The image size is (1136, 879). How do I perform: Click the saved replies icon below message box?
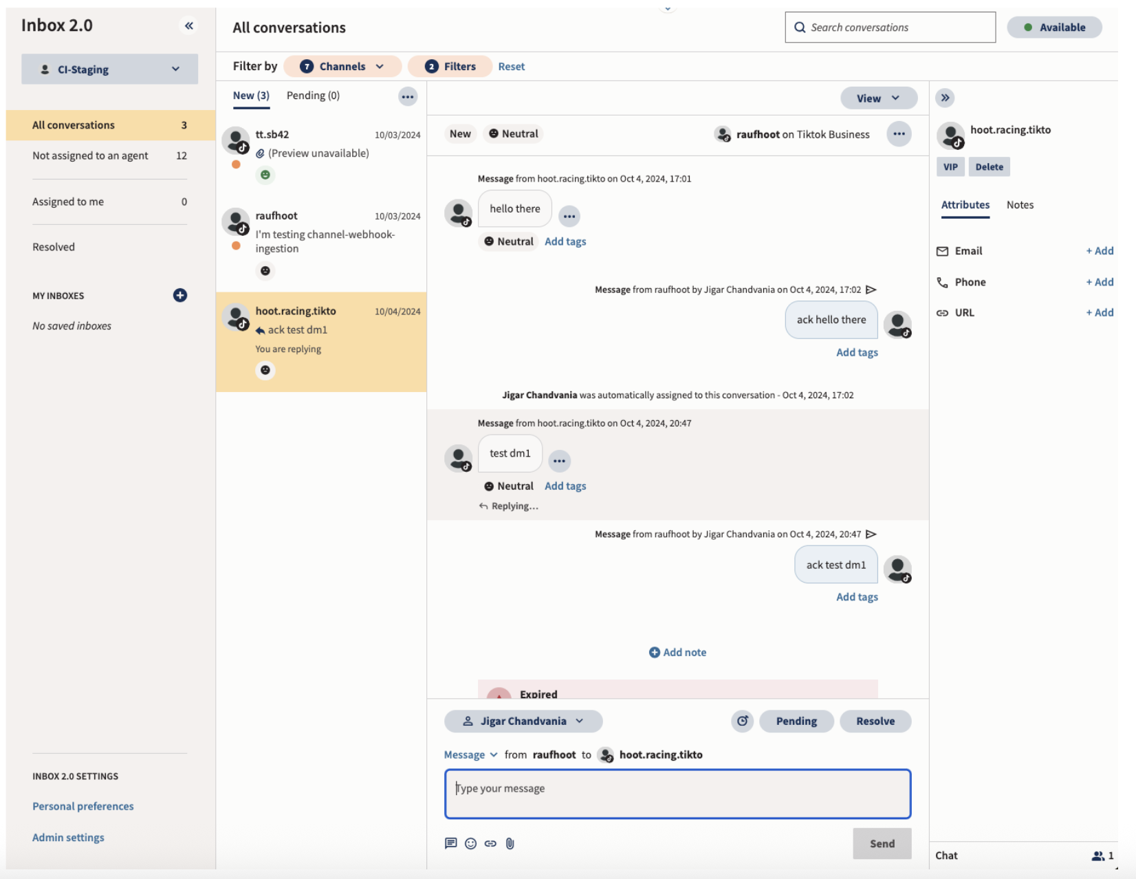click(x=450, y=843)
